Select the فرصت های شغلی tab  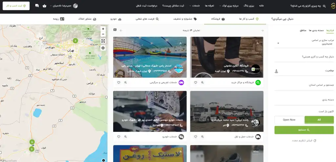147,19
